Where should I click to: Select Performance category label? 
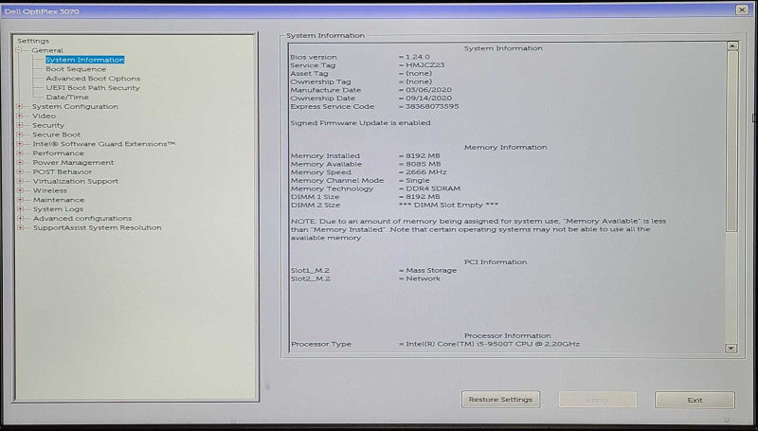(58, 153)
